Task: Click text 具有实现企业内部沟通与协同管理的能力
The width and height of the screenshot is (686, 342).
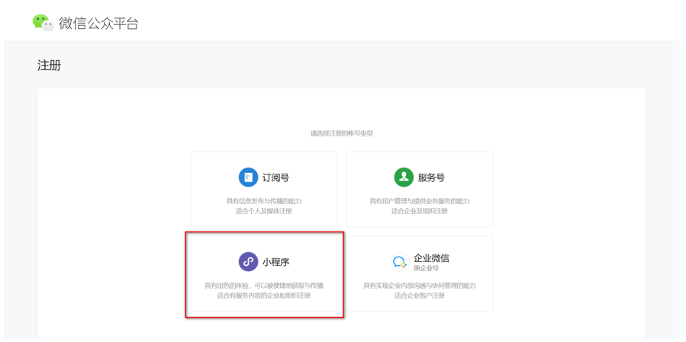Action: 420,286
